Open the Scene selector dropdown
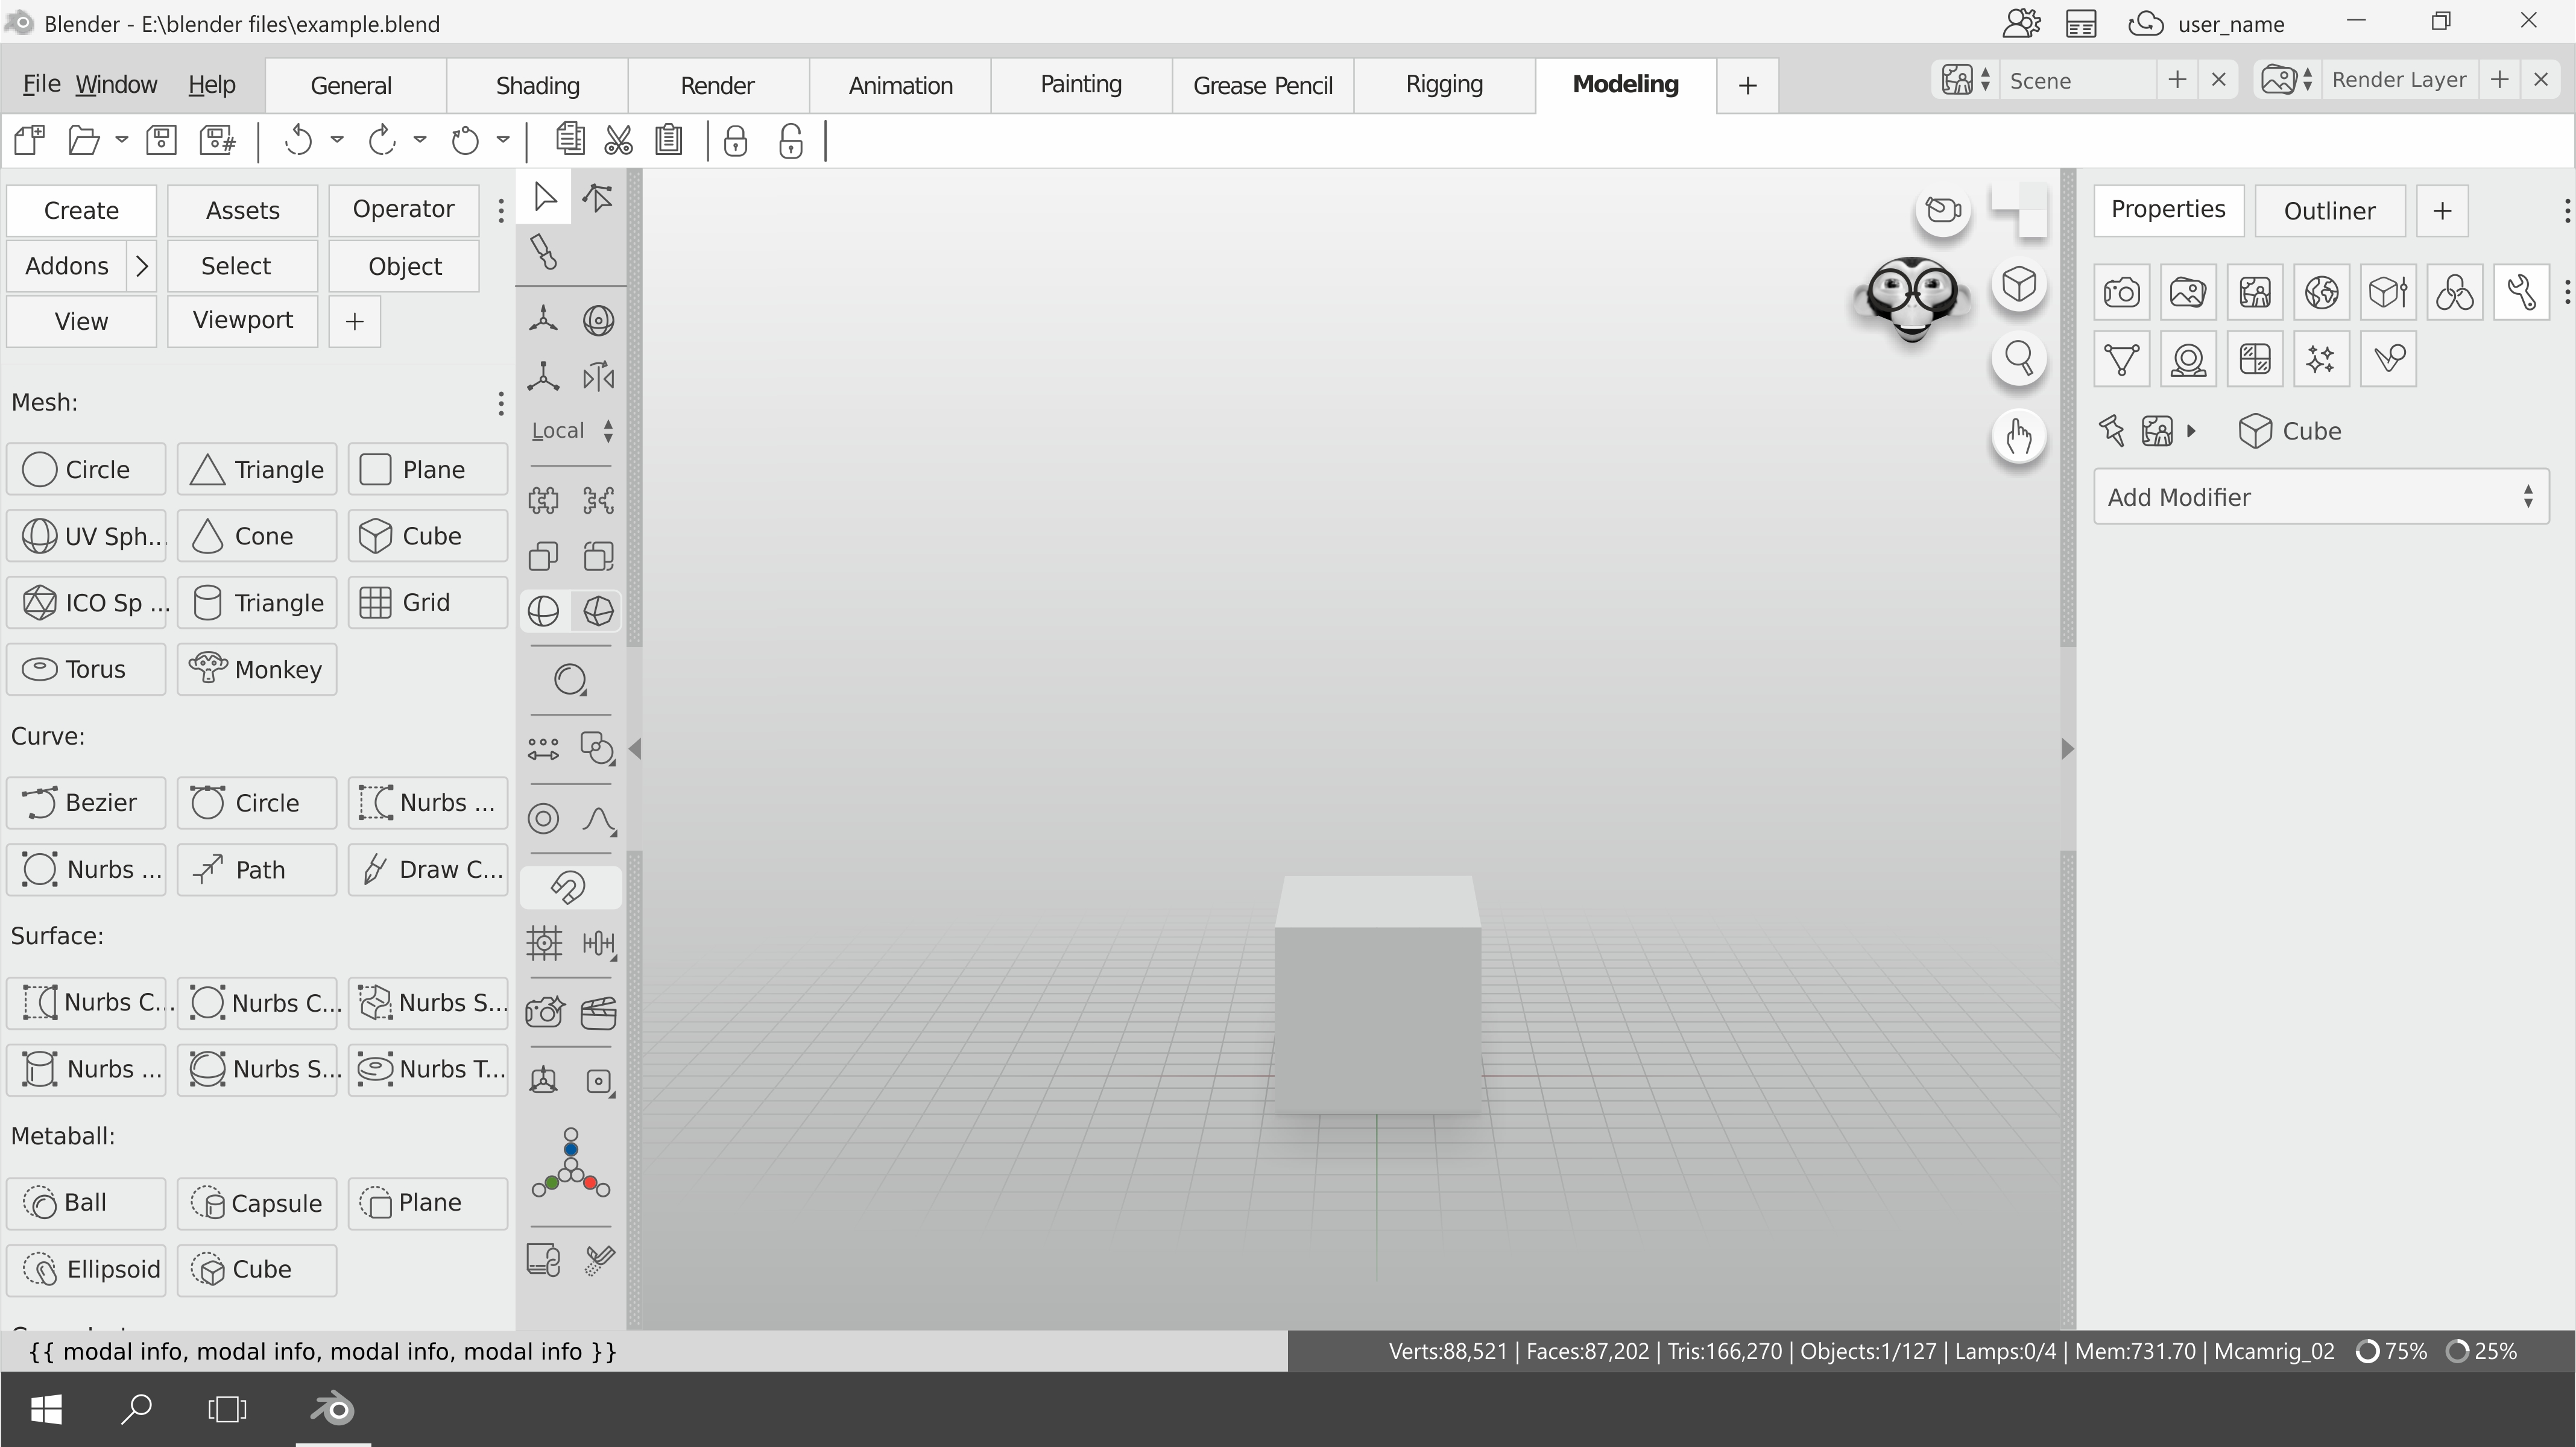 tap(1967, 81)
